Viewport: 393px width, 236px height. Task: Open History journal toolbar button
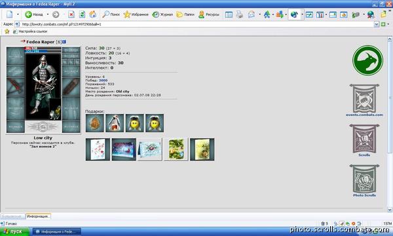162,14
